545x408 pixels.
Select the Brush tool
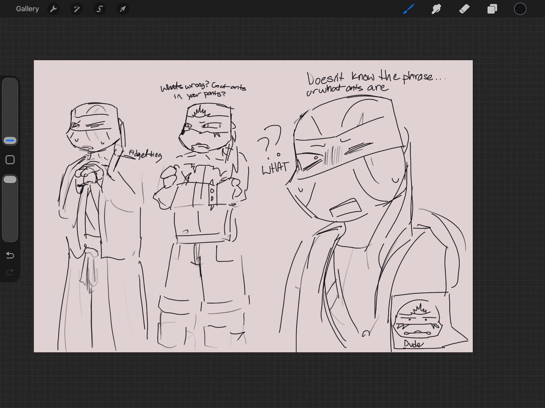point(408,9)
